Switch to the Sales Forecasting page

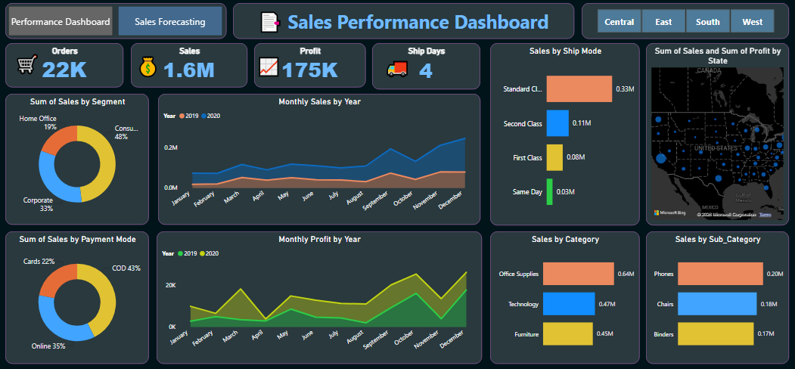170,22
